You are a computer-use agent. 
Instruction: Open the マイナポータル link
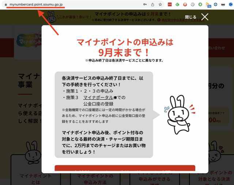98,97
